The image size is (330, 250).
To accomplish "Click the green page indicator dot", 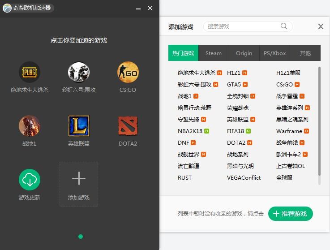I will (81, 237).
